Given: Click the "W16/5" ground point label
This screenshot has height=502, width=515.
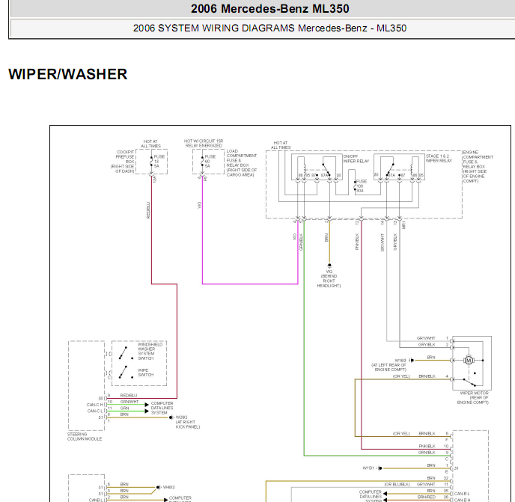Looking at the screenshot, I should (x=400, y=360).
